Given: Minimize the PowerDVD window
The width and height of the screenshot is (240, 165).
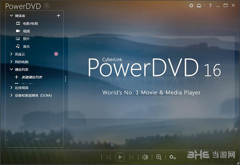Looking at the screenshot, I should pyautogui.click(x=218, y=6).
